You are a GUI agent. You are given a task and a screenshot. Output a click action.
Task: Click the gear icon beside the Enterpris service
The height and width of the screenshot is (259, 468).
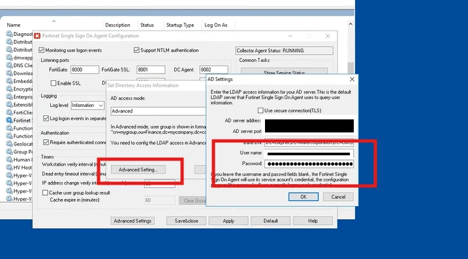pyautogui.click(x=9, y=97)
